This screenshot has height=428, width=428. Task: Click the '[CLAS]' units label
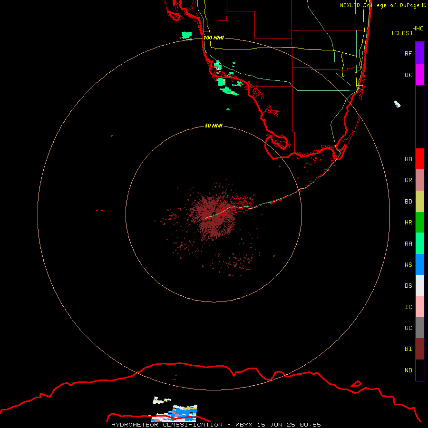(402, 33)
